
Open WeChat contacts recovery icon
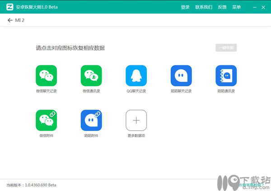(91, 75)
